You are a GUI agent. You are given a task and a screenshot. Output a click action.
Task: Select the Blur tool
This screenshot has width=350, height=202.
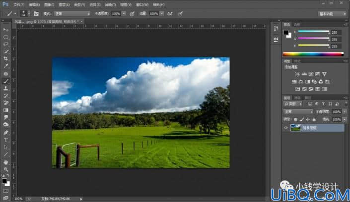coord(6,117)
